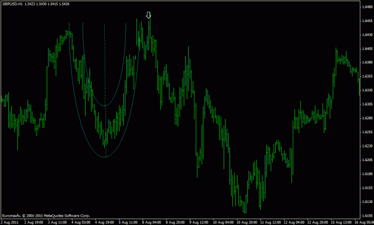Click the 9 Aug 12:00 time label

tap(199, 223)
